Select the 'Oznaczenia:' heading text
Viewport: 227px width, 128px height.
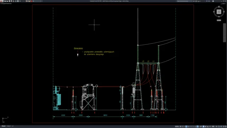point(78,48)
